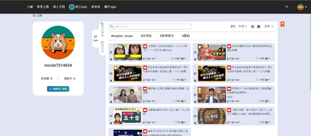311x136 pixels.
Task: Click YouTube icon on 先吃肉還是先吃菜 card
Action: click(229, 46)
